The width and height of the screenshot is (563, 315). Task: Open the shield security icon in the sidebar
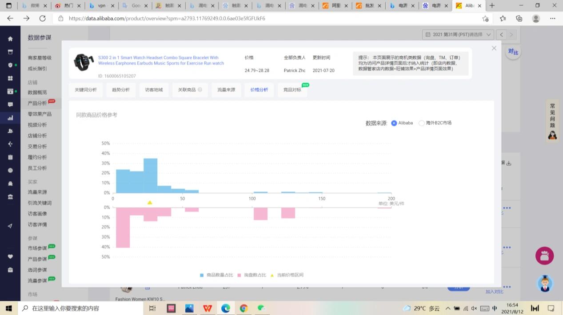pos(10,65)
